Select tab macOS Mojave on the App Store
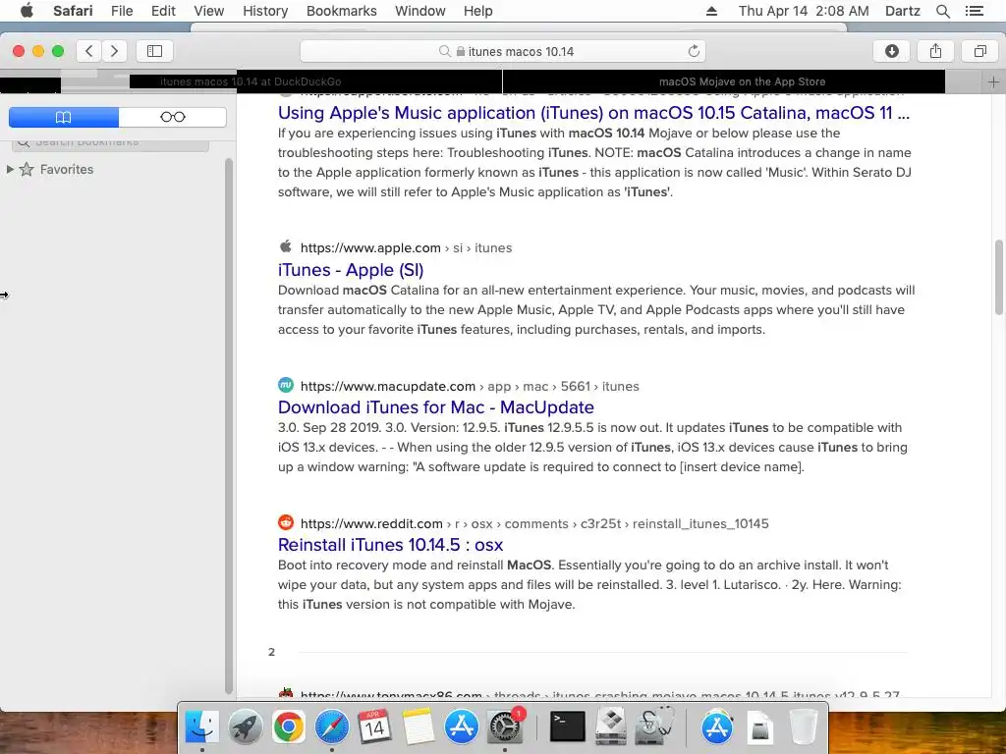Image resolution: width=1006 pixels, height=754 pixels. pyautogui.click(x=743, y=82)
